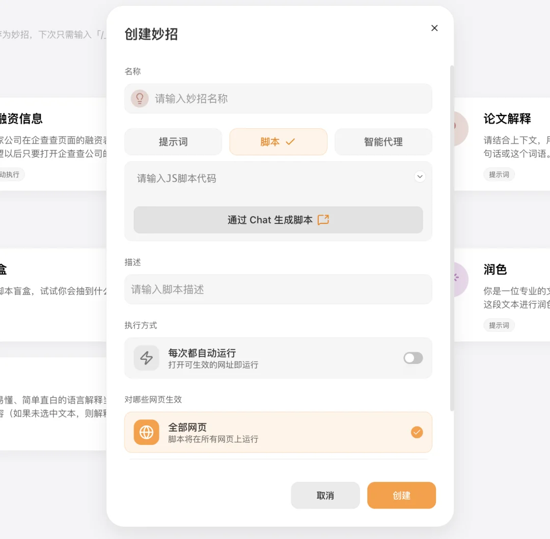Screen dimensions: 550x539
Task: Enable the 每次都自动运行 toggle switch
Action: 413,358
